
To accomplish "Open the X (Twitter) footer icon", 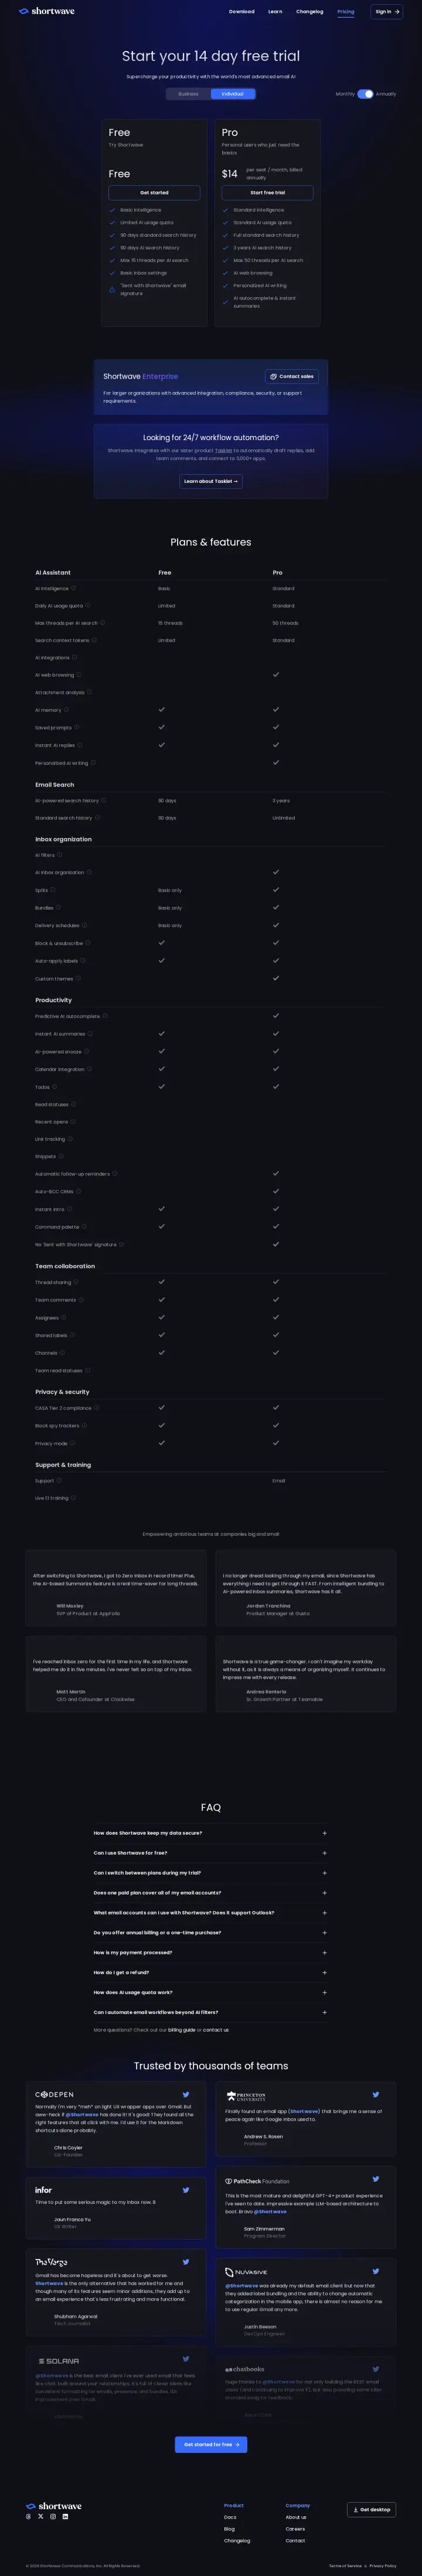I will coord(41,2516).
